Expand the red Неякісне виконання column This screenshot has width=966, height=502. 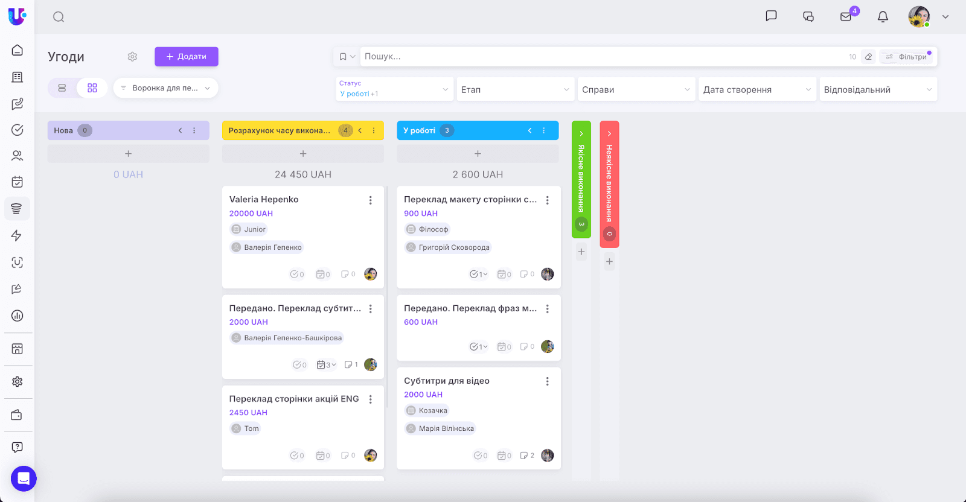coord(610,133)
